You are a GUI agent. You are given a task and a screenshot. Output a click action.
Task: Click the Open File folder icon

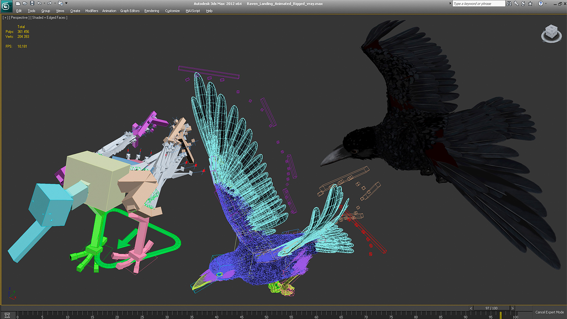click(25, 4)
